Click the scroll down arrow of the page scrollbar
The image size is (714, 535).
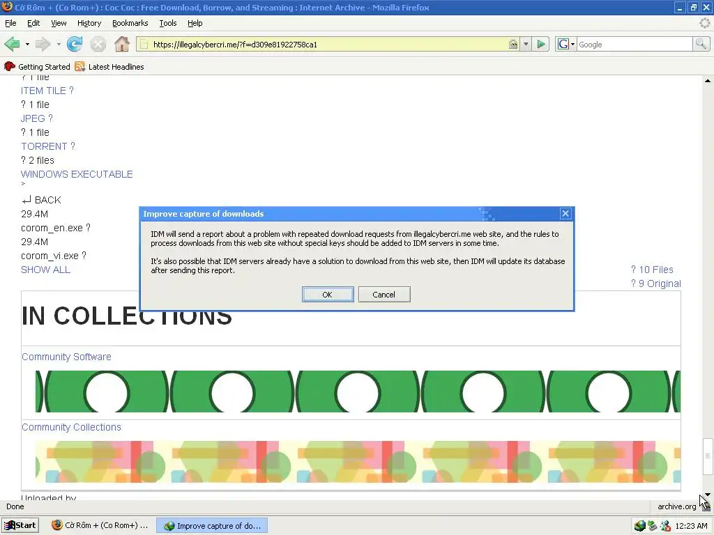pyautogui.click(x=707, y=495)
